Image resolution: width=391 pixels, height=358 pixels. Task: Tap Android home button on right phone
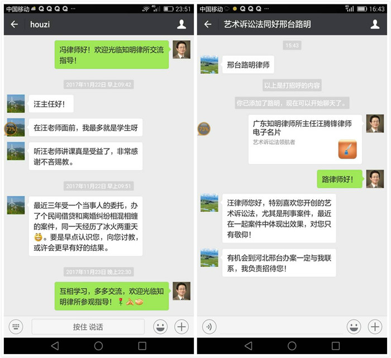(292, 346)
